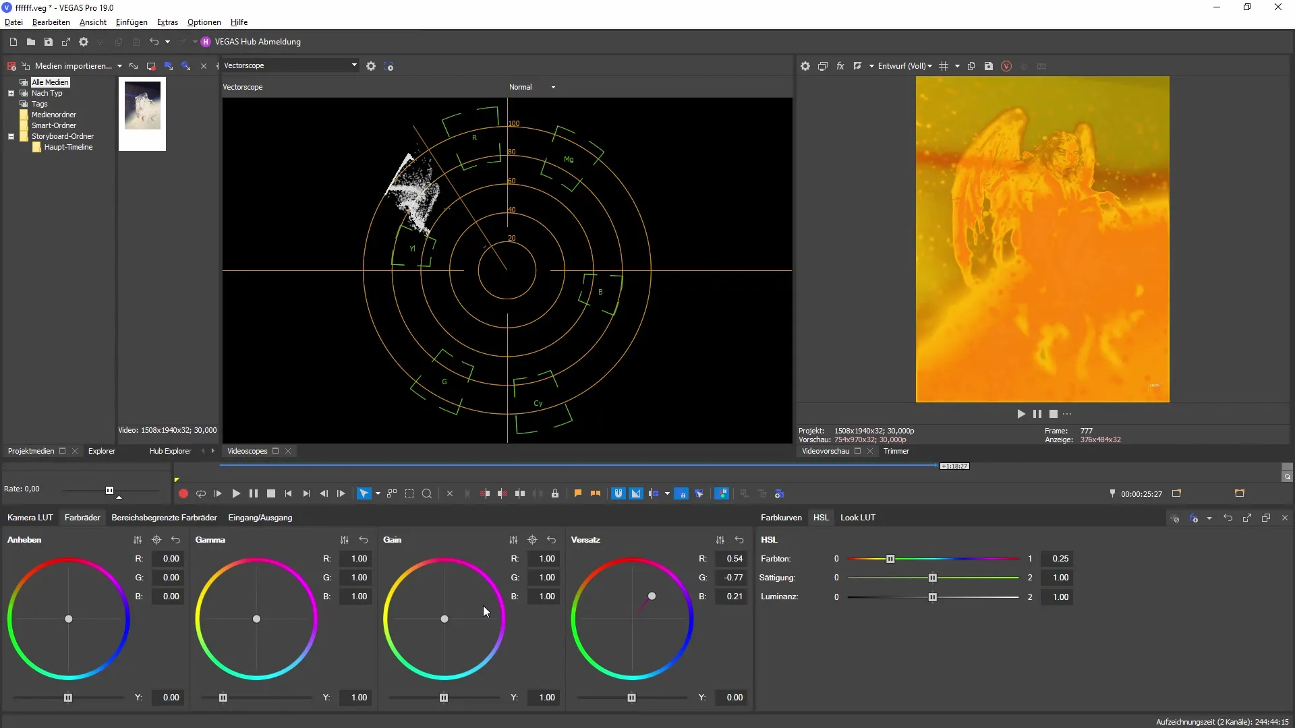Open the Einfügen menu
Image resolution: width=1295 pixels, height=728 pixels.
[132, 22]
